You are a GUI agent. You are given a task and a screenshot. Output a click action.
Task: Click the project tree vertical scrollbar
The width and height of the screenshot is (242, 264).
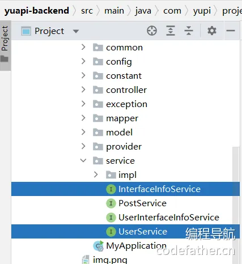point(236,189)
